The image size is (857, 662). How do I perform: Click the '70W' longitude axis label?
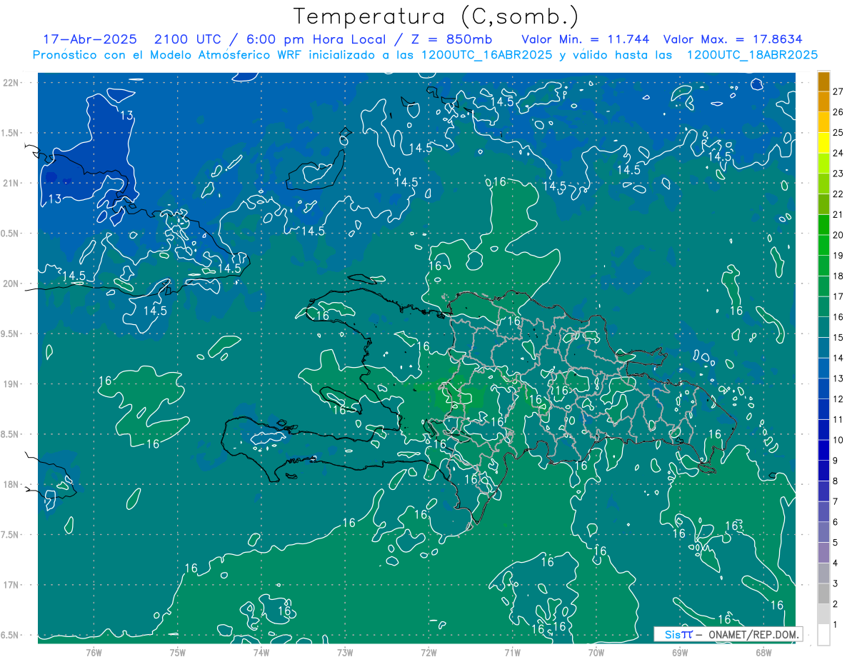coord(596,652)
